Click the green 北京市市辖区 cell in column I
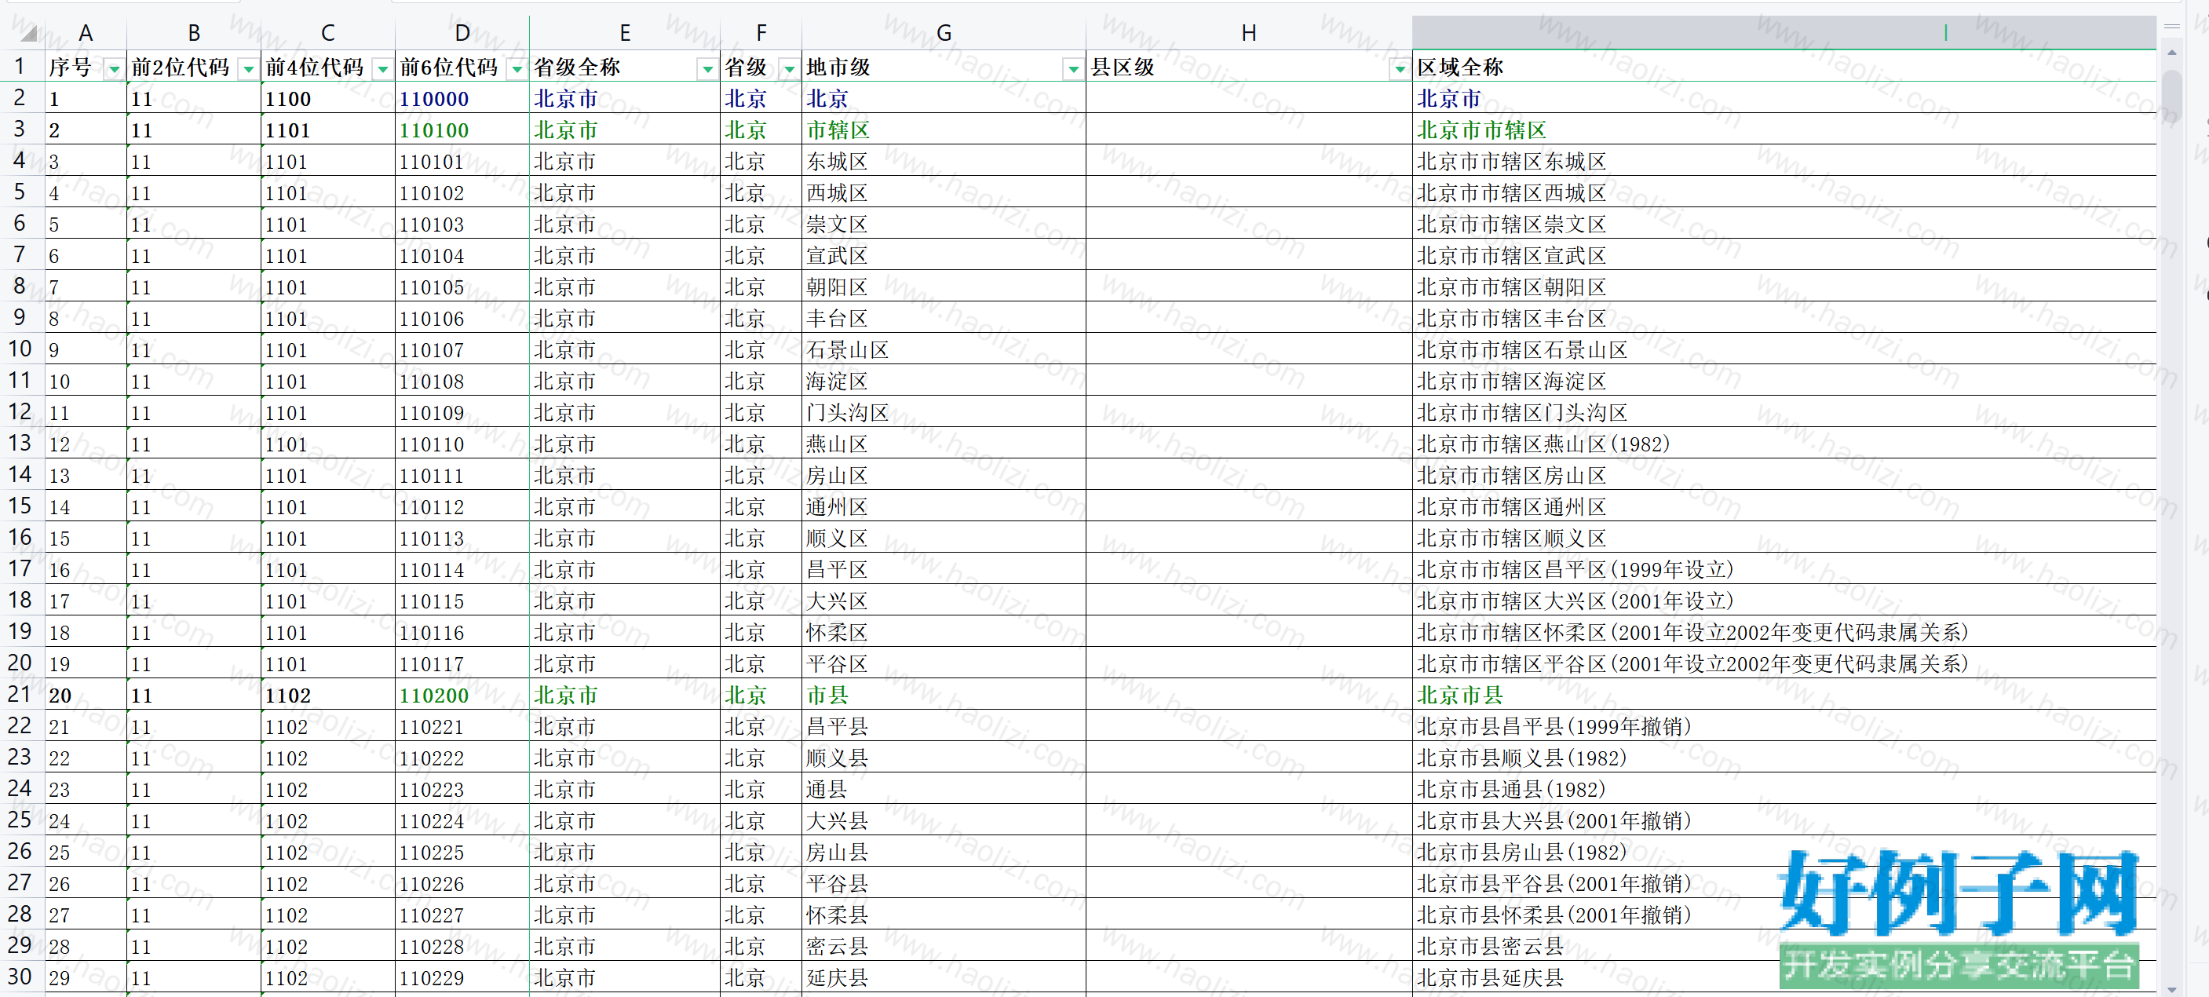The image size is (2209, 997). pyautogui.click(x=1784, y=130)
